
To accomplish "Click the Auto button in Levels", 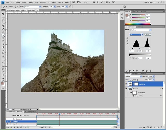I will (x=148, y=35).
